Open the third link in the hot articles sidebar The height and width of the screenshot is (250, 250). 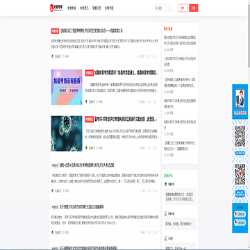tap(180, 83)
